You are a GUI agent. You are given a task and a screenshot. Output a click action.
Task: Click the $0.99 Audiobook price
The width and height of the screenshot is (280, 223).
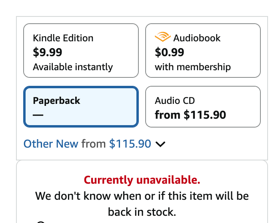click(170, 52)
